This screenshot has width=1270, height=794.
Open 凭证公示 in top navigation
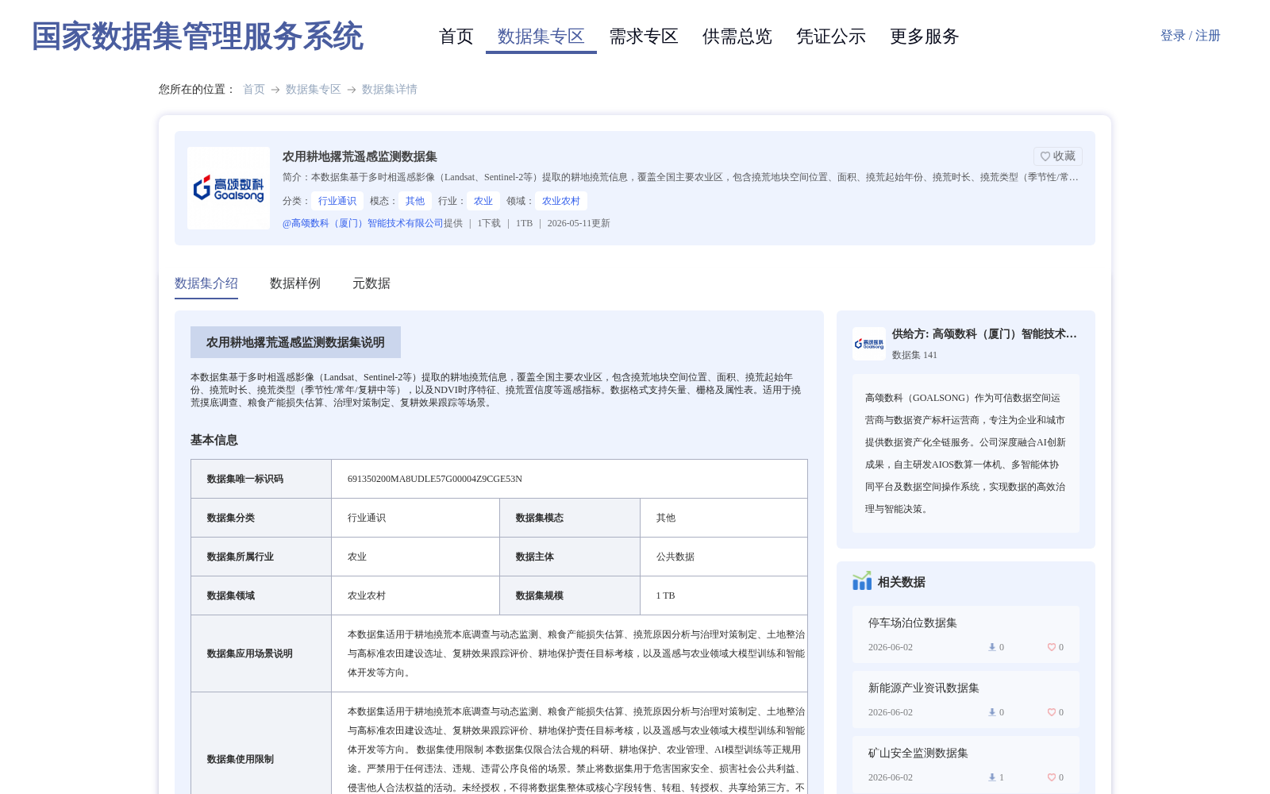831,37
